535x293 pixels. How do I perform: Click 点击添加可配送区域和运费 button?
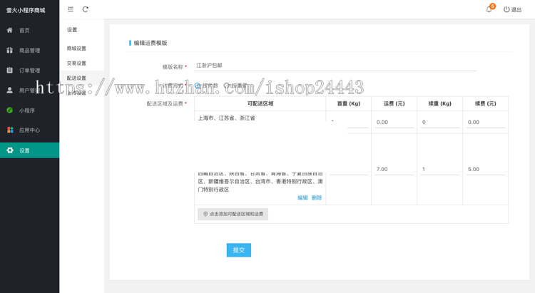pos(233,214)
